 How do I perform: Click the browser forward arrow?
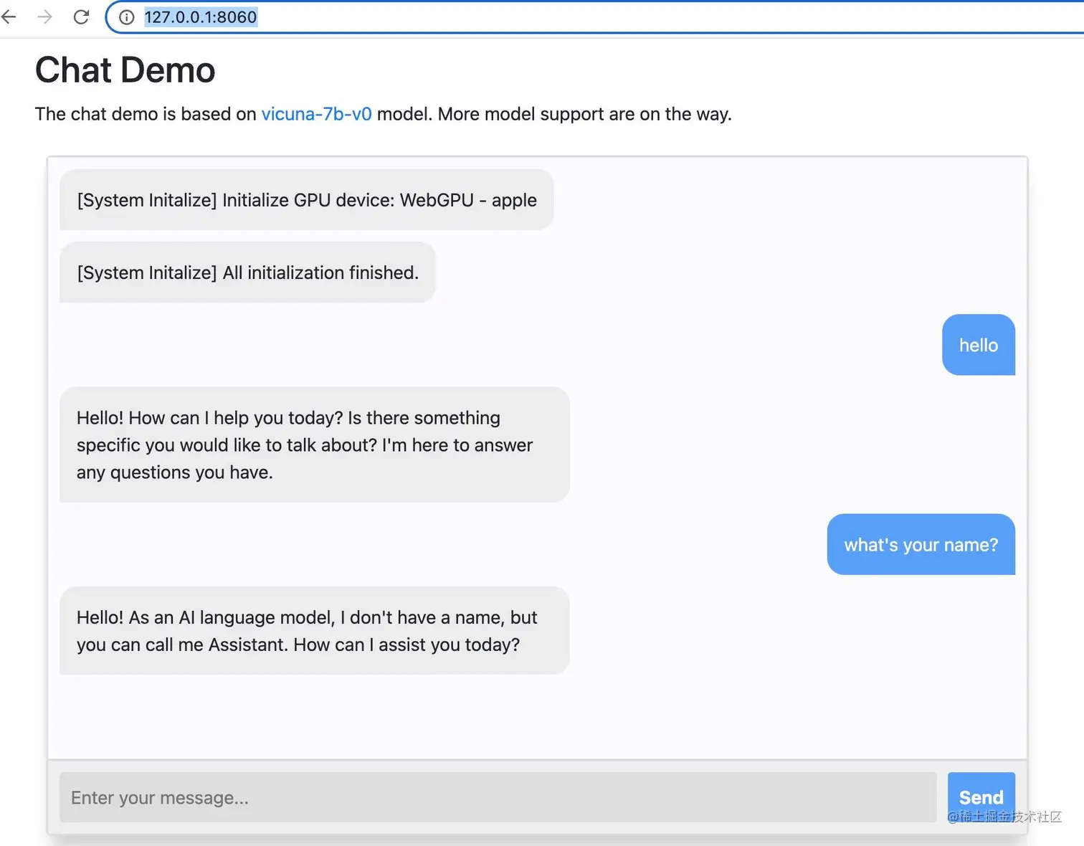pos(44,16)
